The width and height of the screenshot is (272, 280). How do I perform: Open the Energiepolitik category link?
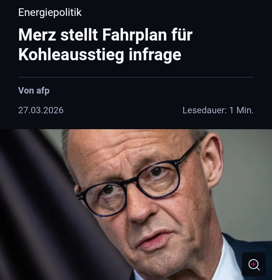click(50, 13)
